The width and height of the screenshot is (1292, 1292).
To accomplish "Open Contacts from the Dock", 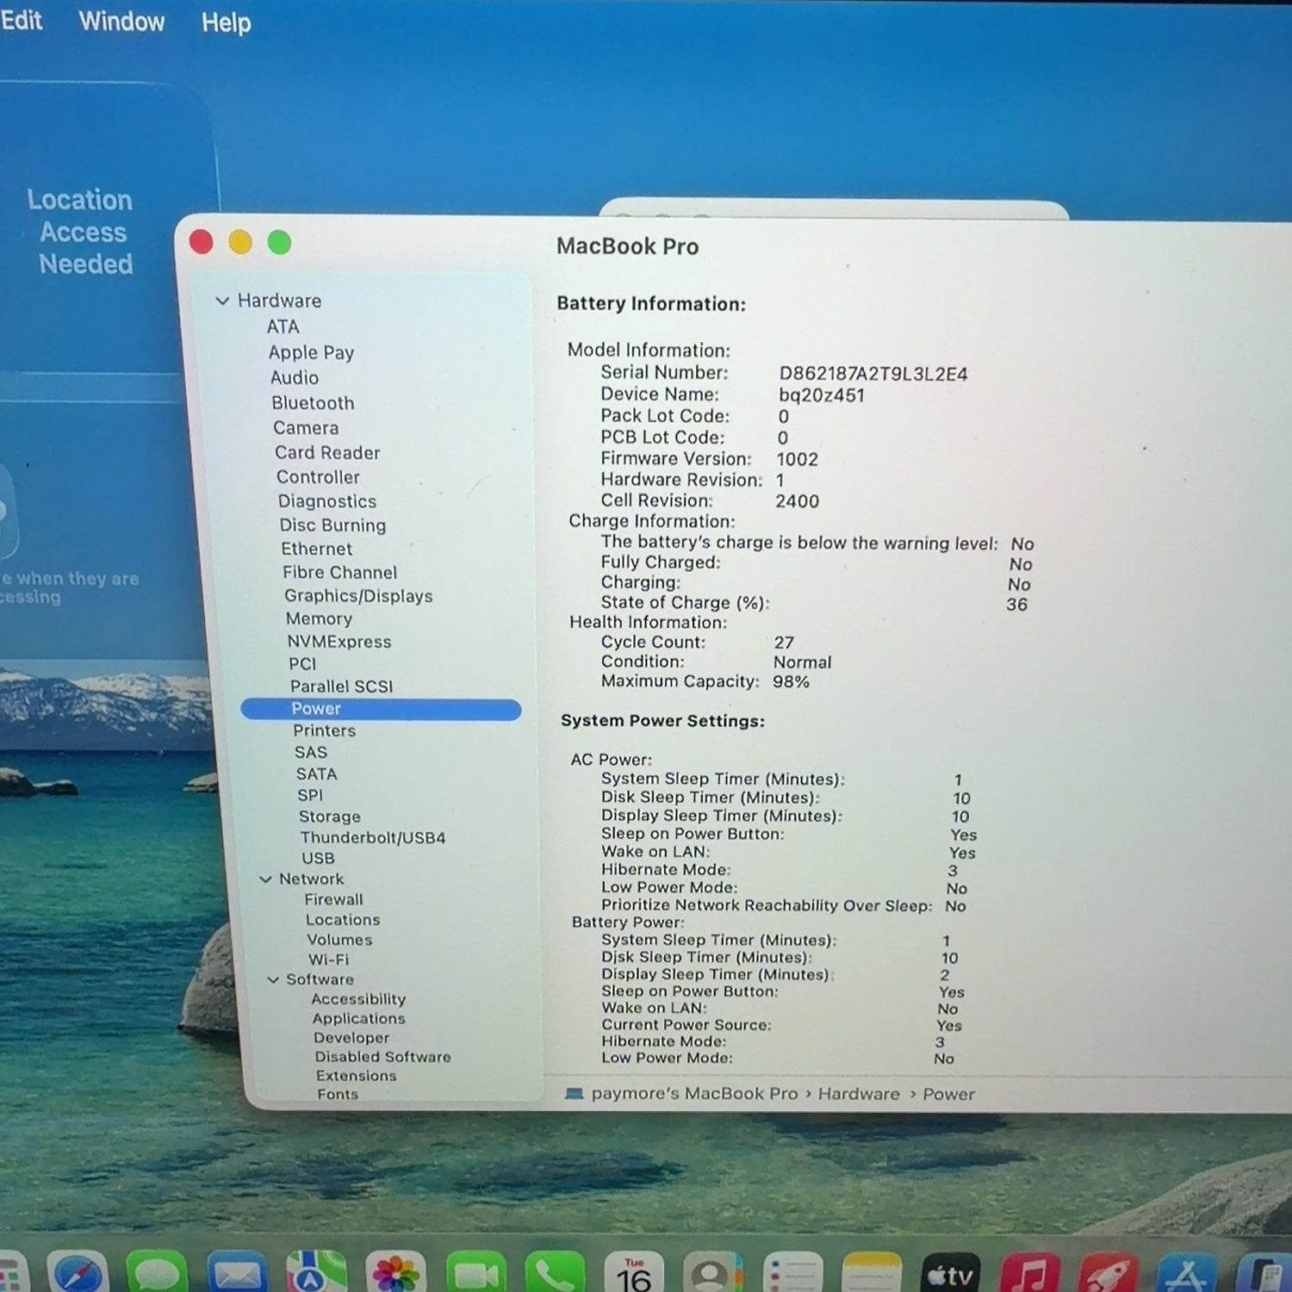I will 713,1273.
